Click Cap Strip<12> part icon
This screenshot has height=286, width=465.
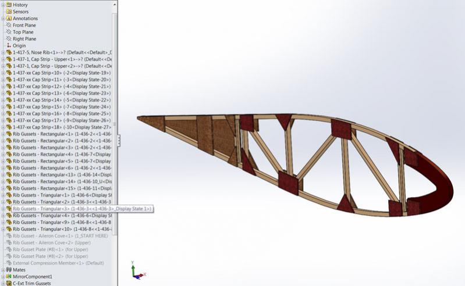(x=9, y=87)
